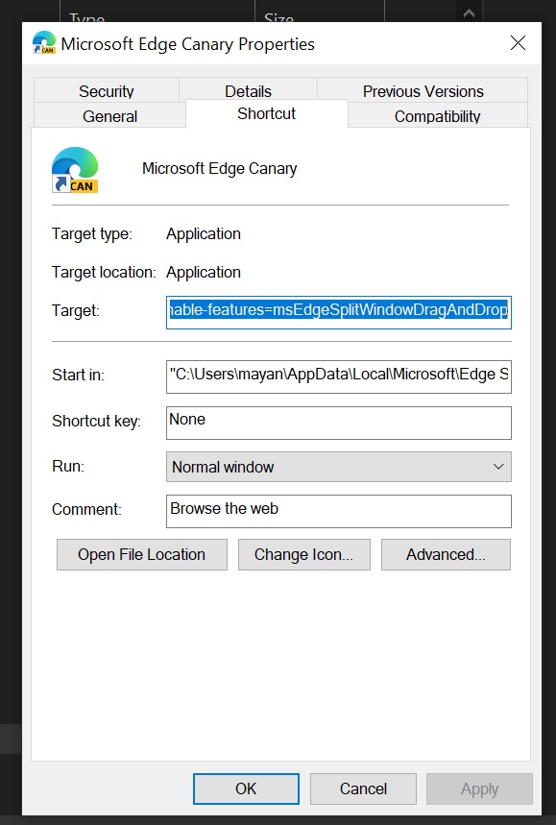Click the Target location label
This screenshot has height=825, width=556.
(104, 272)
